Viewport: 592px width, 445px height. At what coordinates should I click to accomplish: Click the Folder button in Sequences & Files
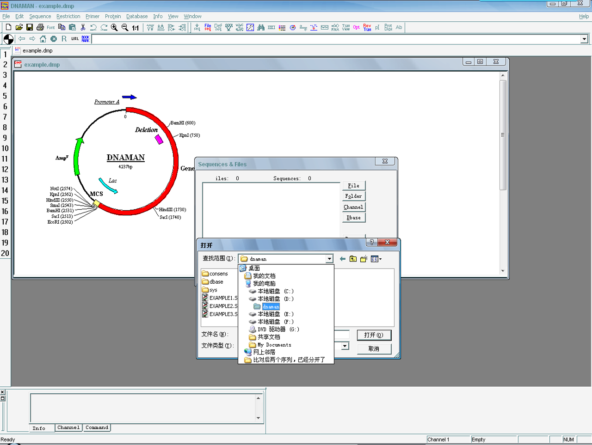point(353,196)
